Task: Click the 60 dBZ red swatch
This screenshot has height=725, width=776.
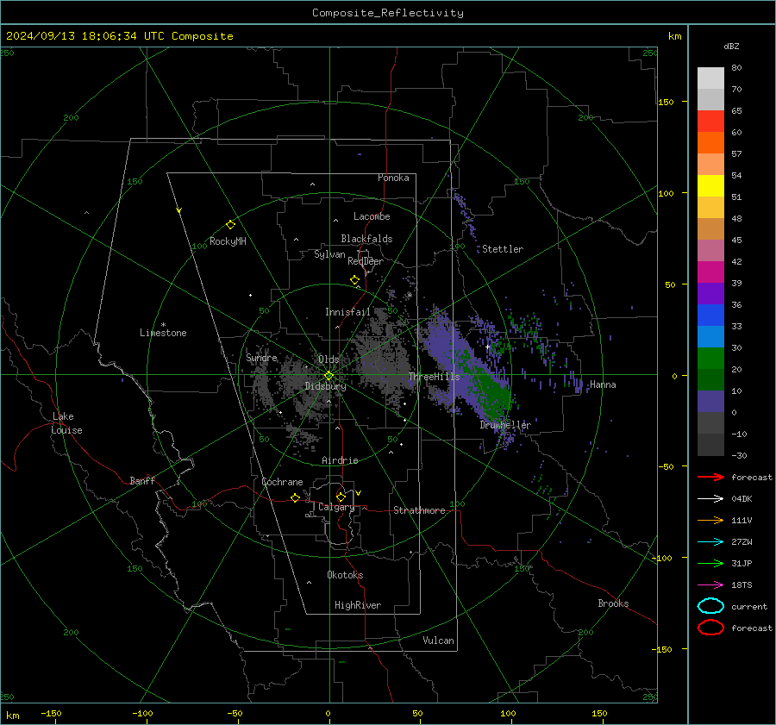Action: pyautogui.click(x=710, y=121)
